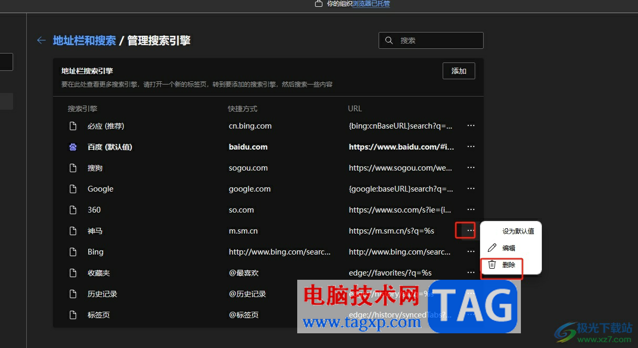Click the 百度 paw favicon
The width and height of the screenshot is (638, 348).
coord(73,147)
